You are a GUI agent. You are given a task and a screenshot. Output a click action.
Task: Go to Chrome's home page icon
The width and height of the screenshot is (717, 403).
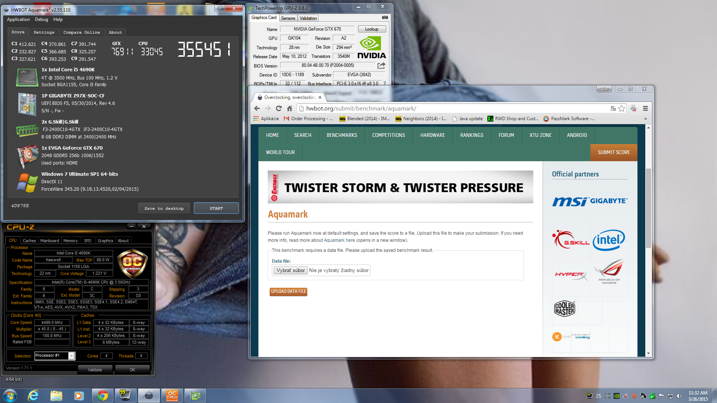tap(289, 109)
